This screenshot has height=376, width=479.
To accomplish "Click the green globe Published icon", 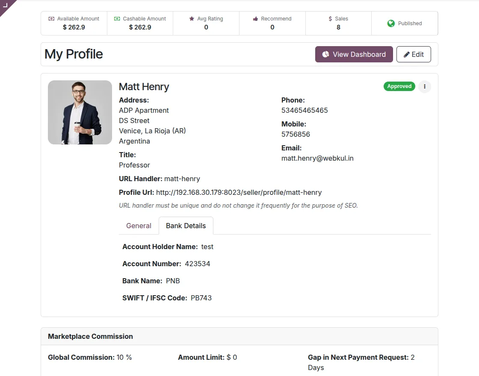I will tap(391, 23).
